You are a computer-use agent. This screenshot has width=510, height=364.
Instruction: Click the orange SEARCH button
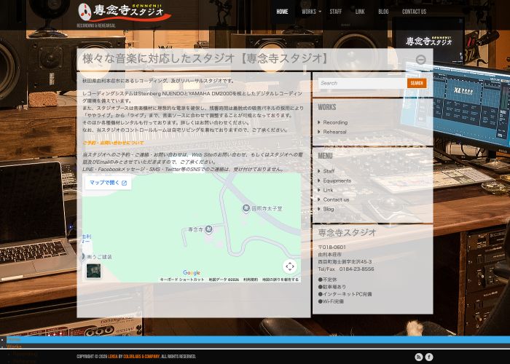pos(417,83)
